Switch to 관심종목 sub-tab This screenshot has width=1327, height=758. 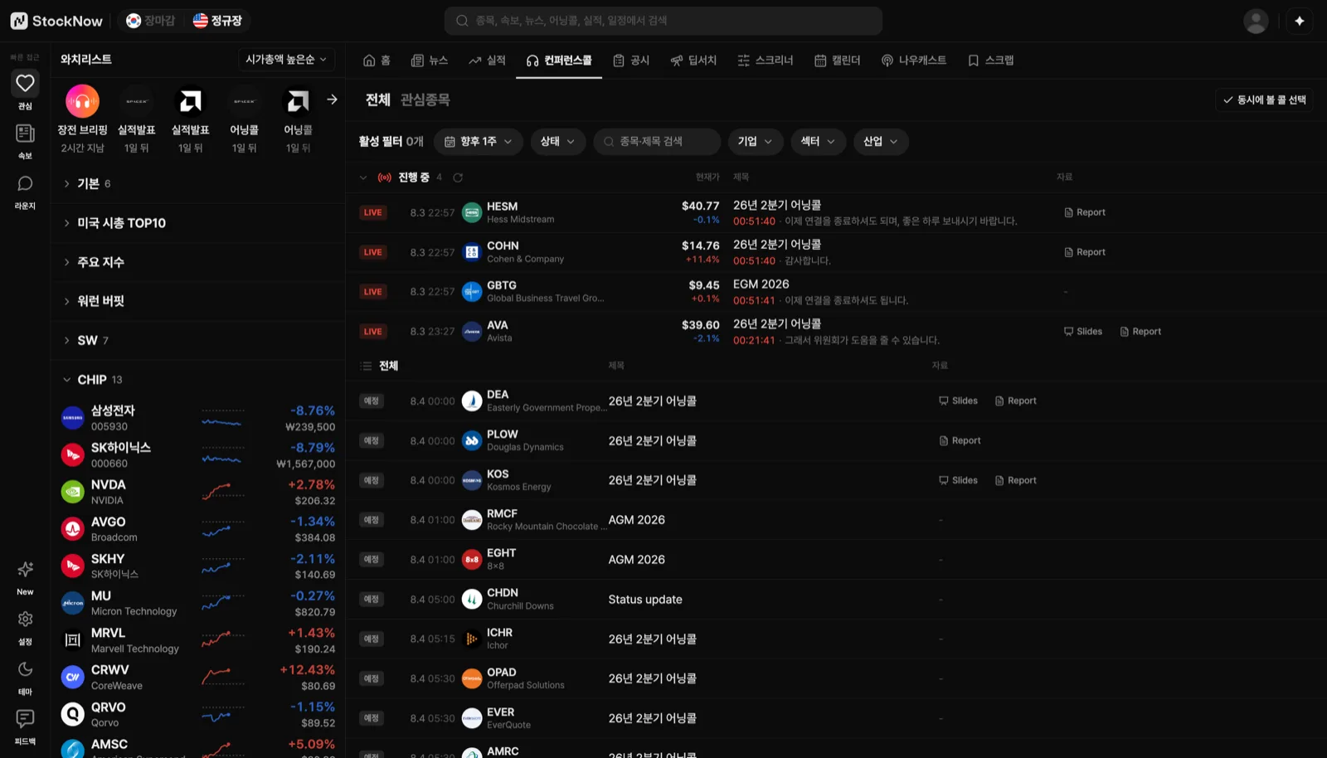click(425, 100)
